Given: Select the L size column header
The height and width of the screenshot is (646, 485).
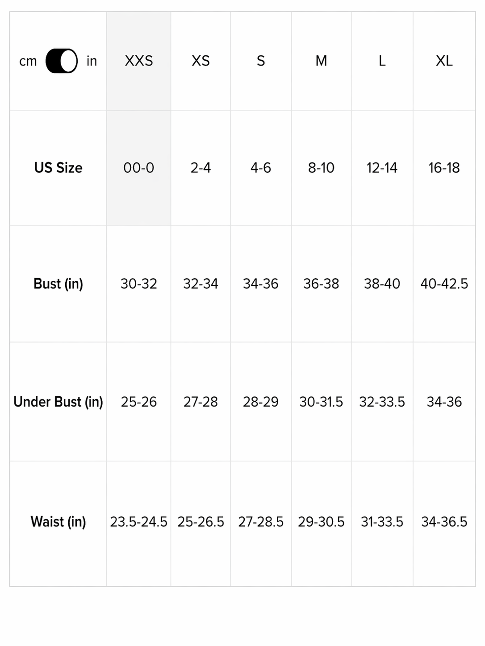Looking at the screenshot, I should [382, 61].
